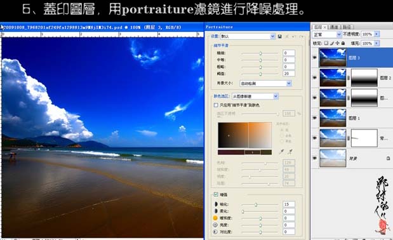Click the layer fill 100% field
Screen dimensions: 393x240
tap(368, 43)
